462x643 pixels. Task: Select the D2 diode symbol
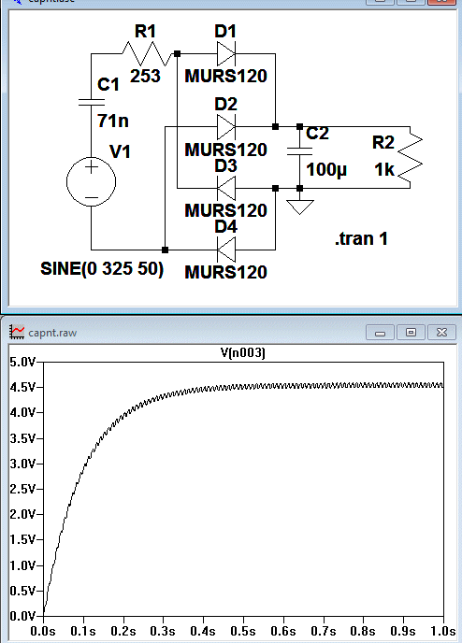226,127
